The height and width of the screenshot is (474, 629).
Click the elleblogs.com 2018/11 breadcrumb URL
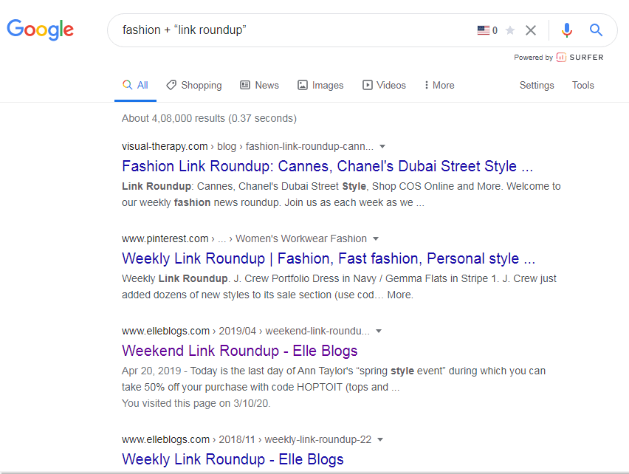247,440
